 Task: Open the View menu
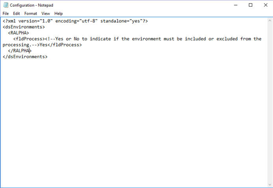46,13
